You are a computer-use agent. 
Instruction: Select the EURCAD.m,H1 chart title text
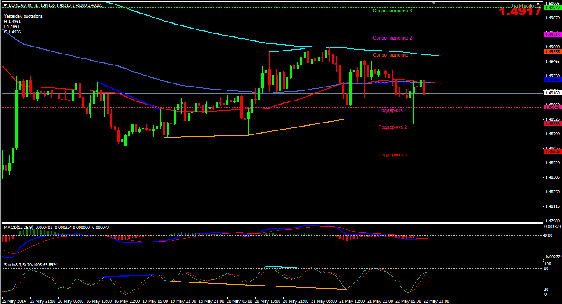[x=23, y=5]
